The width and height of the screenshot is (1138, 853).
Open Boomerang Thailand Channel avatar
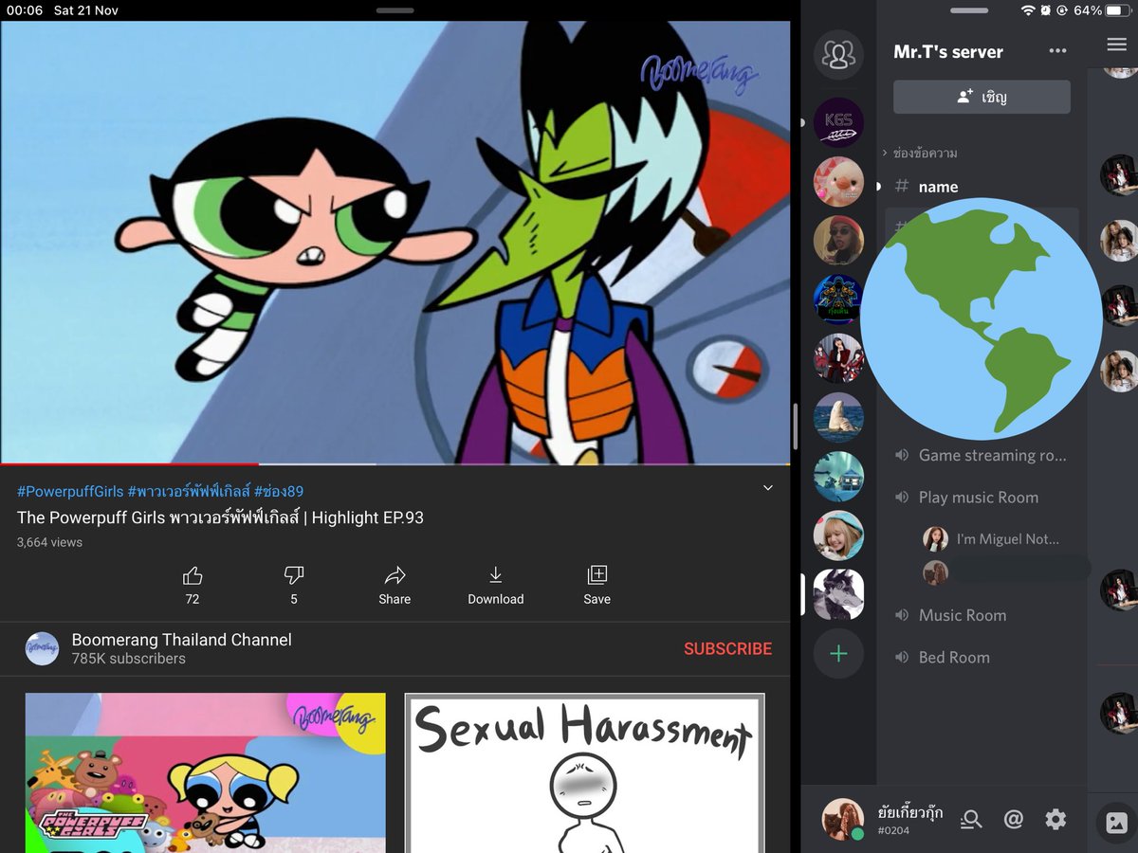pyautogui.click(x=42, y=648)
